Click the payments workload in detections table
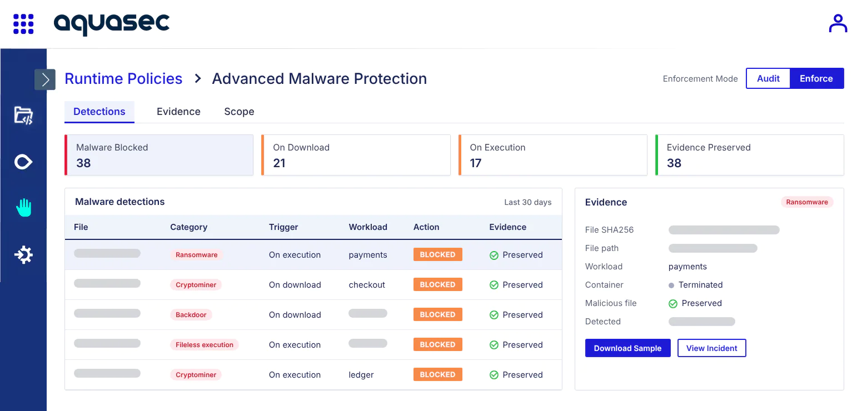The height and width of the screenshot is (411, 862). [x=368, y=255]
